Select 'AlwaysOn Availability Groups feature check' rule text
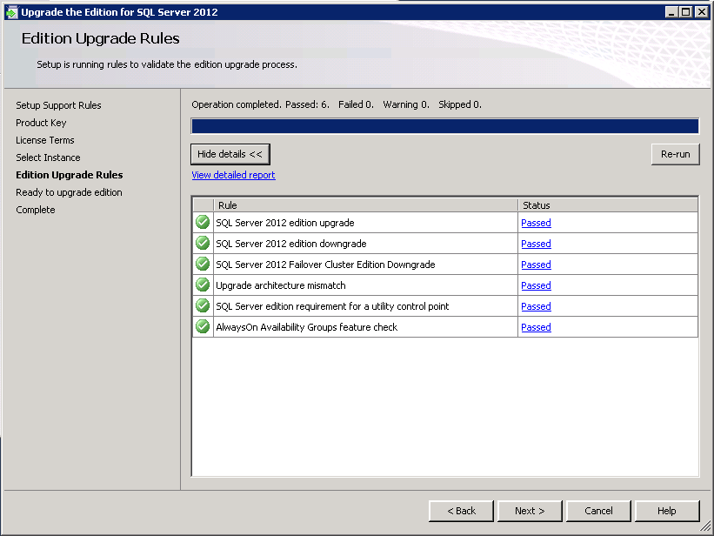 (306, 327)
